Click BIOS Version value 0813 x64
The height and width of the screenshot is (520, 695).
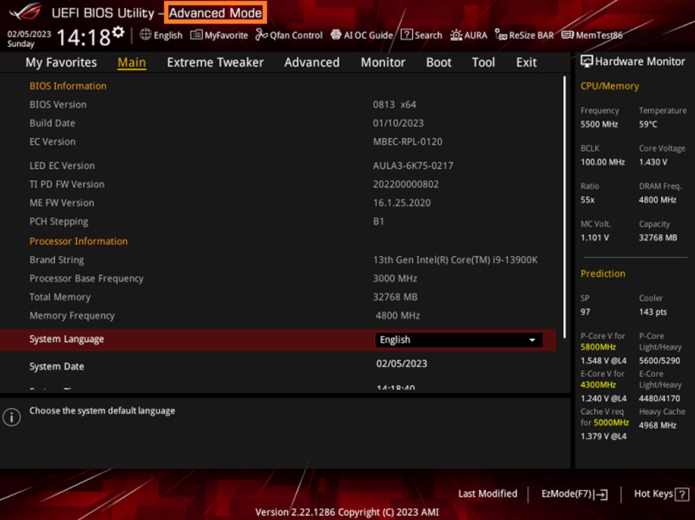click(x=395, y=104)
